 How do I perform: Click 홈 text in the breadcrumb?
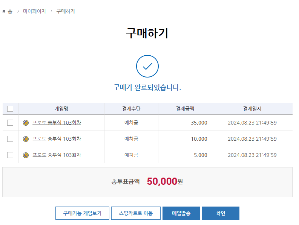tap(10, 11)
